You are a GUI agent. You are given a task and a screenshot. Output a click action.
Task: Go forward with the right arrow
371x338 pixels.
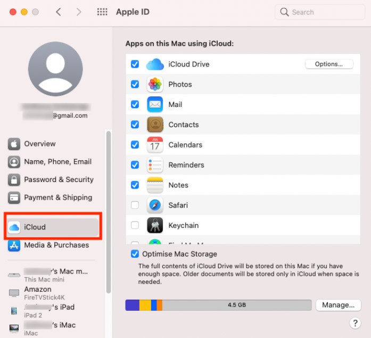(79, 12)
